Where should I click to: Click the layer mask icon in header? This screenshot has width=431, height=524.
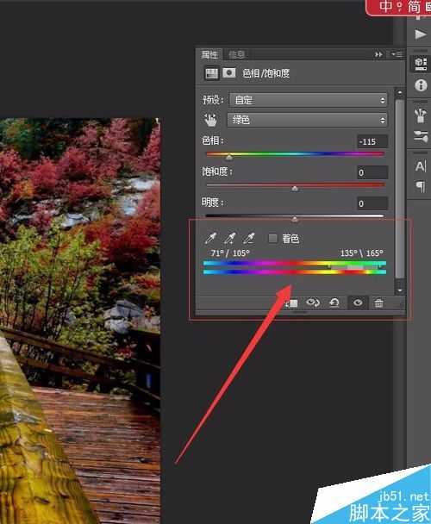coord(229,73)
